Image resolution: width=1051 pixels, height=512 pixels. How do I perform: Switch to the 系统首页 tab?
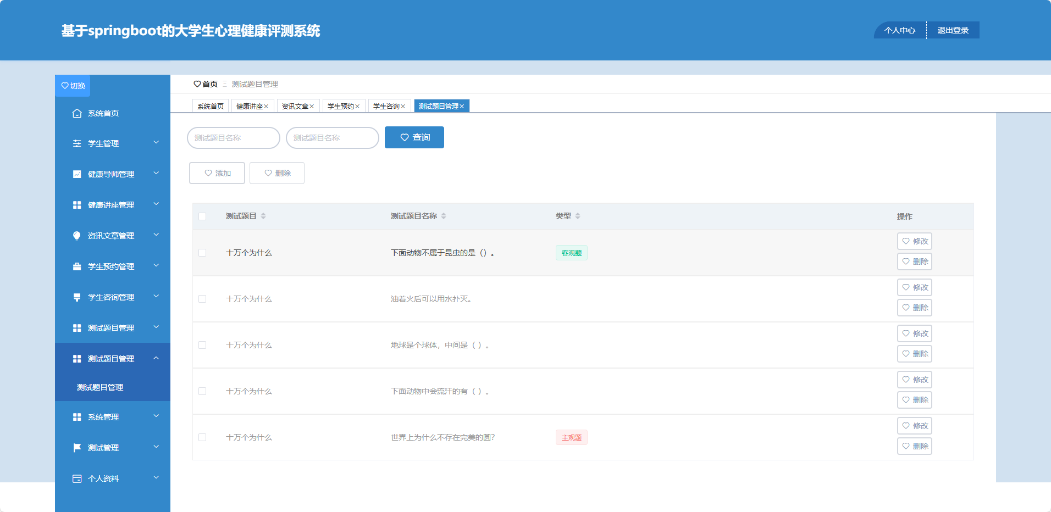click(x=211, y=107)
